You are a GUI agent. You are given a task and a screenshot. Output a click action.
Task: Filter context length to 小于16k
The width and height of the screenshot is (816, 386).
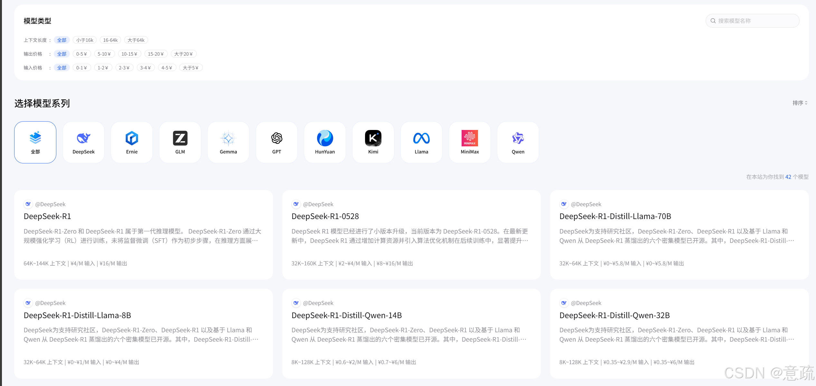[x=85, y=40]
